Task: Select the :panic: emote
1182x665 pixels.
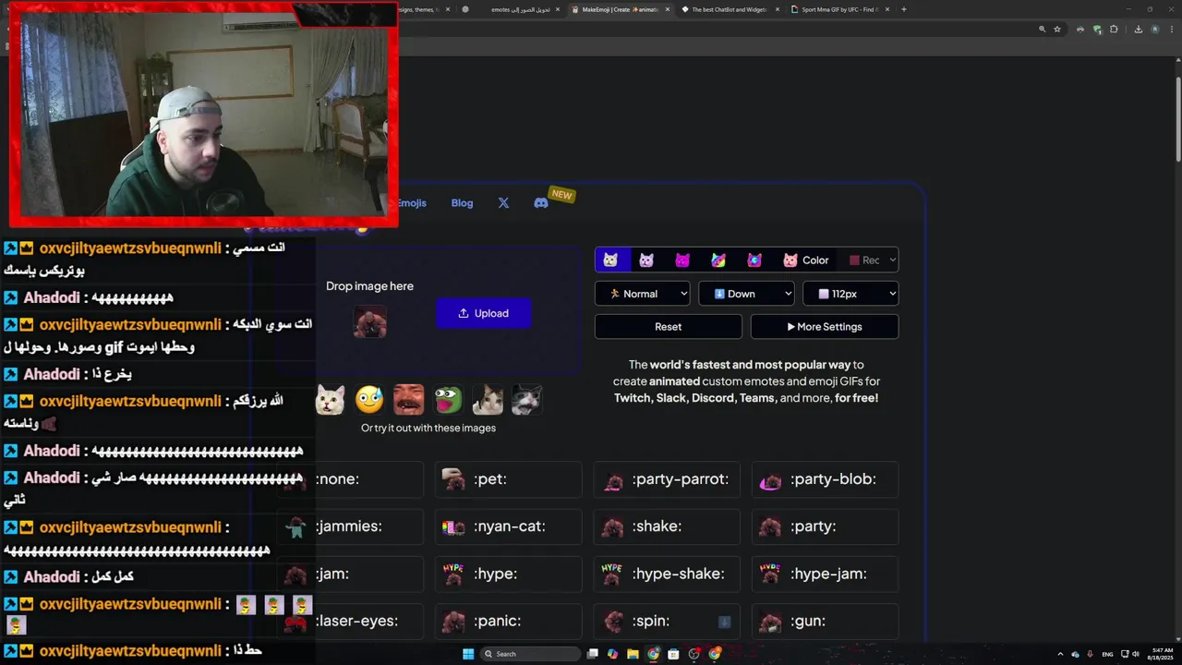Action: tap(509, 622)
